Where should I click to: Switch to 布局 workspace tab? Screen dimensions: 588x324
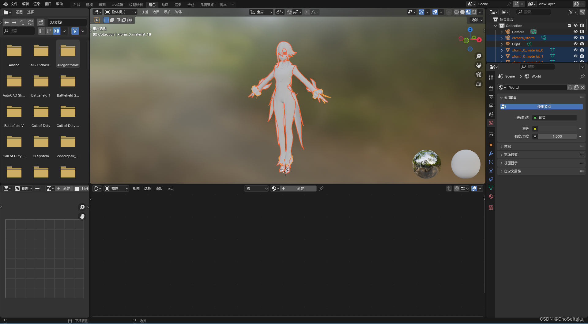point(77,5)
